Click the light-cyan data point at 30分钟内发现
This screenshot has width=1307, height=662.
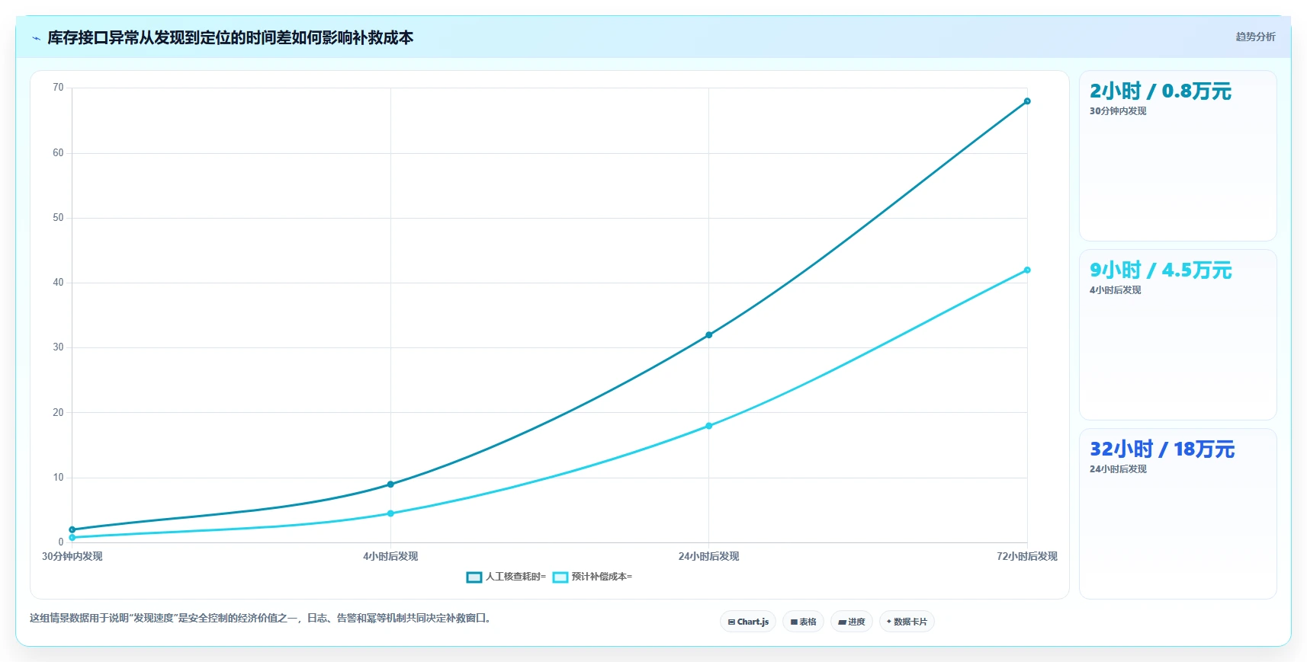click(x=72, y=538)
